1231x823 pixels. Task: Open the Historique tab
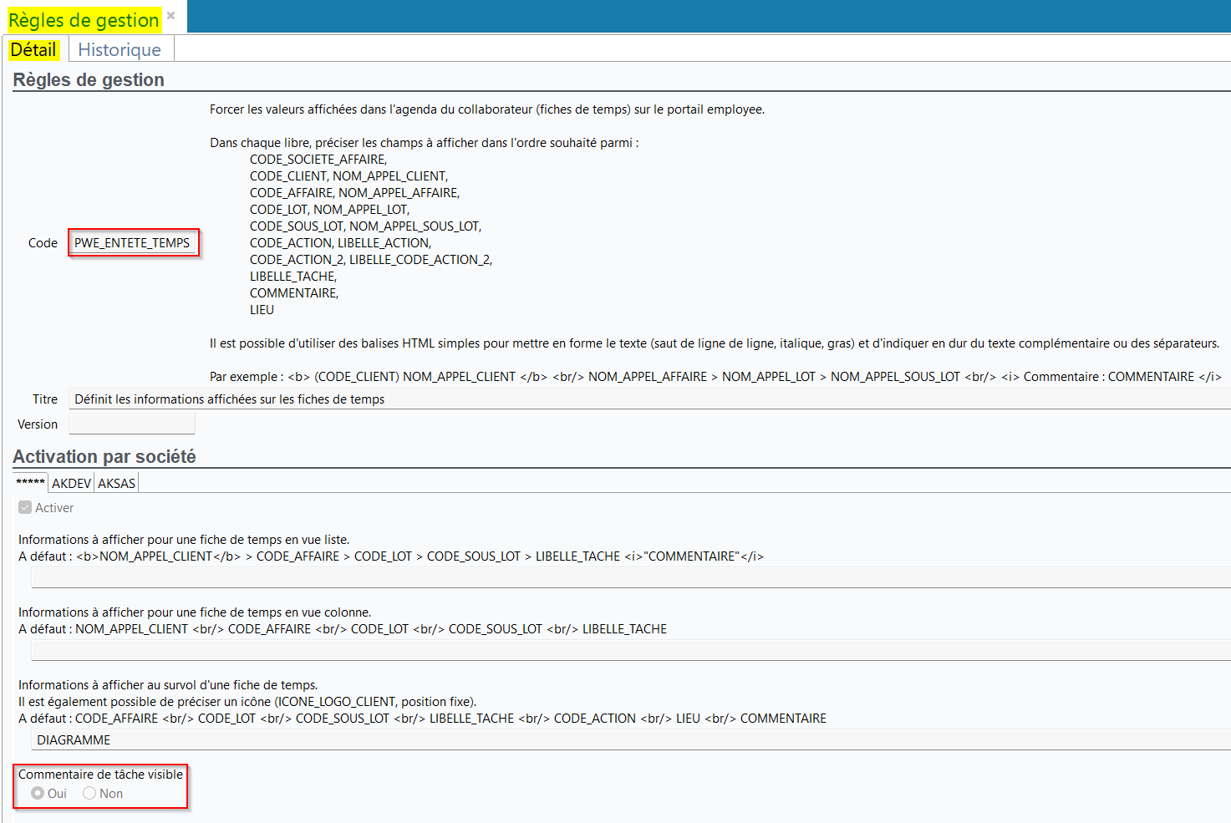(x=120, y=50)
